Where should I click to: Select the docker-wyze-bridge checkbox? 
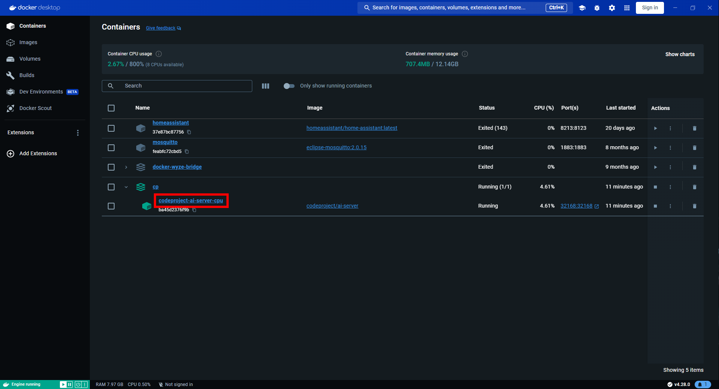point(111,167)
